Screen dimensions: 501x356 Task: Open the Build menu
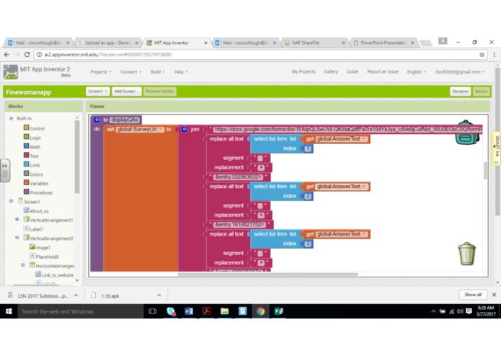(x=158, y=72)
